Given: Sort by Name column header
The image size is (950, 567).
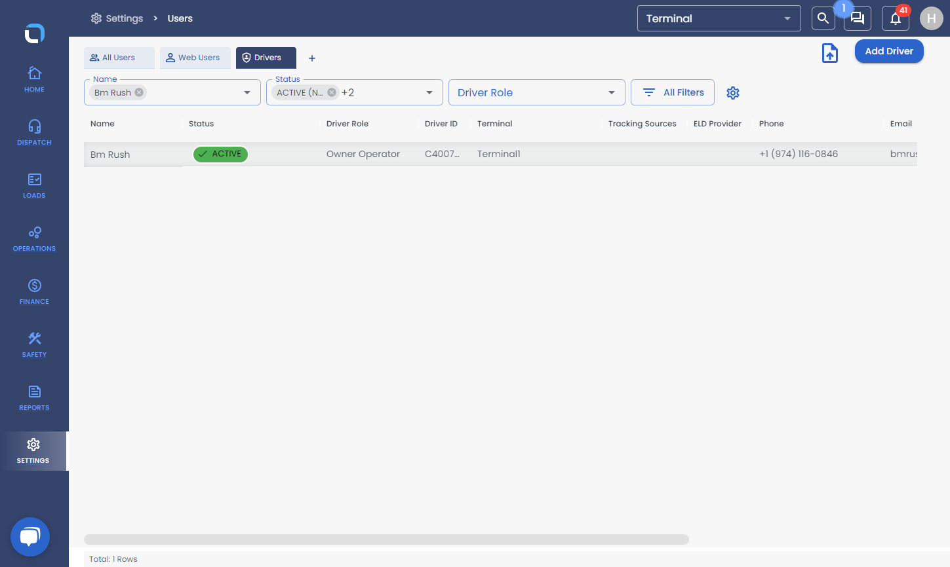Looking at the screenshot, I should point(102,124).
